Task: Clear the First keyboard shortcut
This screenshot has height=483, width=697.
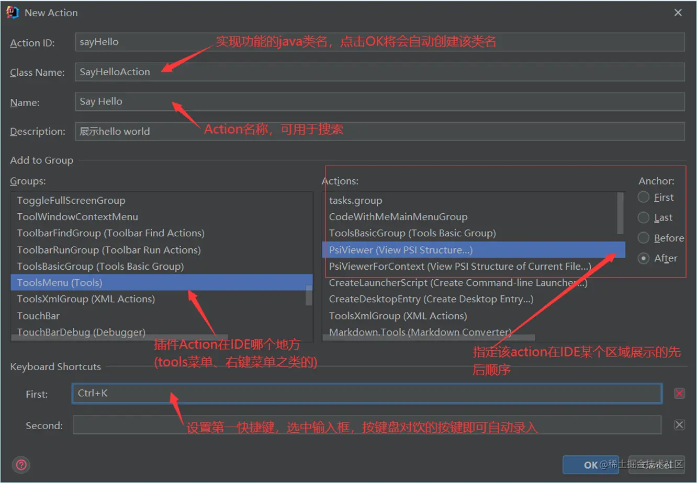Action: tap(679, 394)
